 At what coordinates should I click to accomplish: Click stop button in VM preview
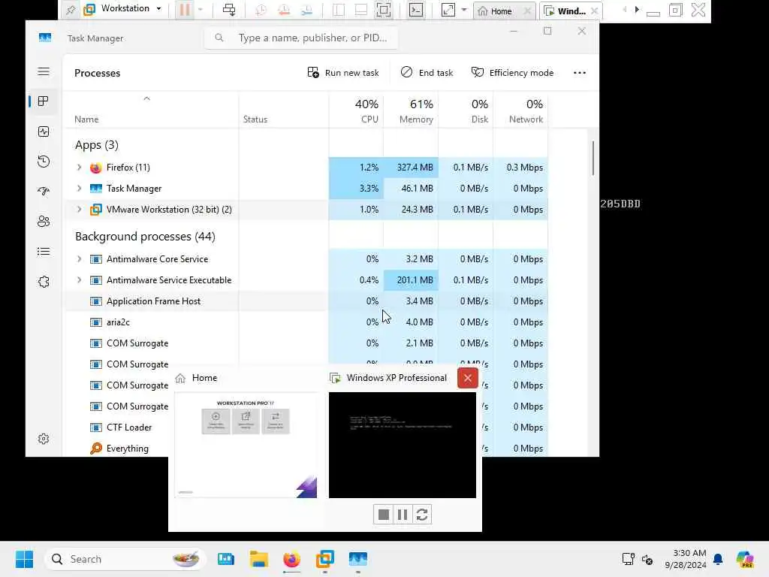(x=384, y=515)
